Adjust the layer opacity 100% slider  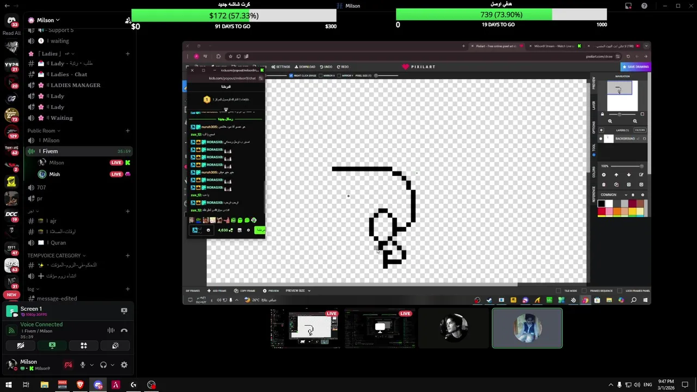point(627,166)
